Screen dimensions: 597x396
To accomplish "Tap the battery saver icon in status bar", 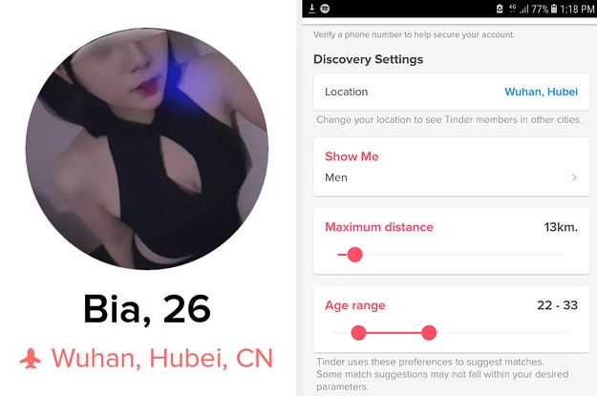I will 500,9.
